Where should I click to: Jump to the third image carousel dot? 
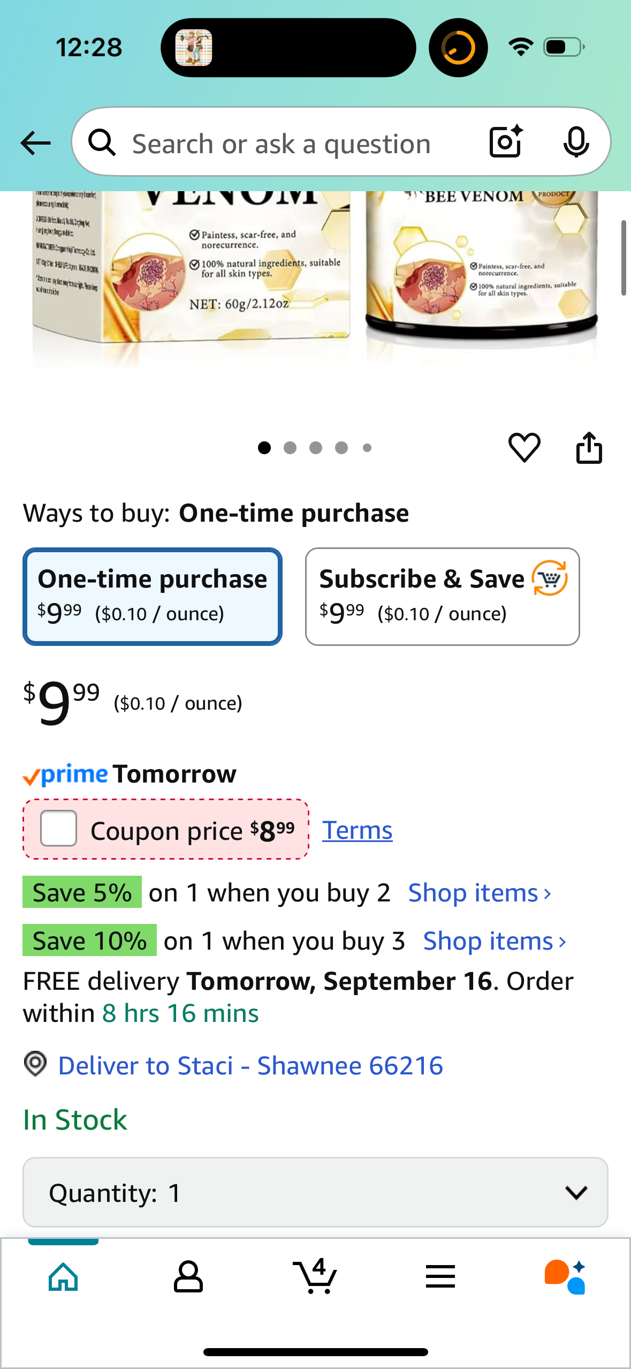316,448
